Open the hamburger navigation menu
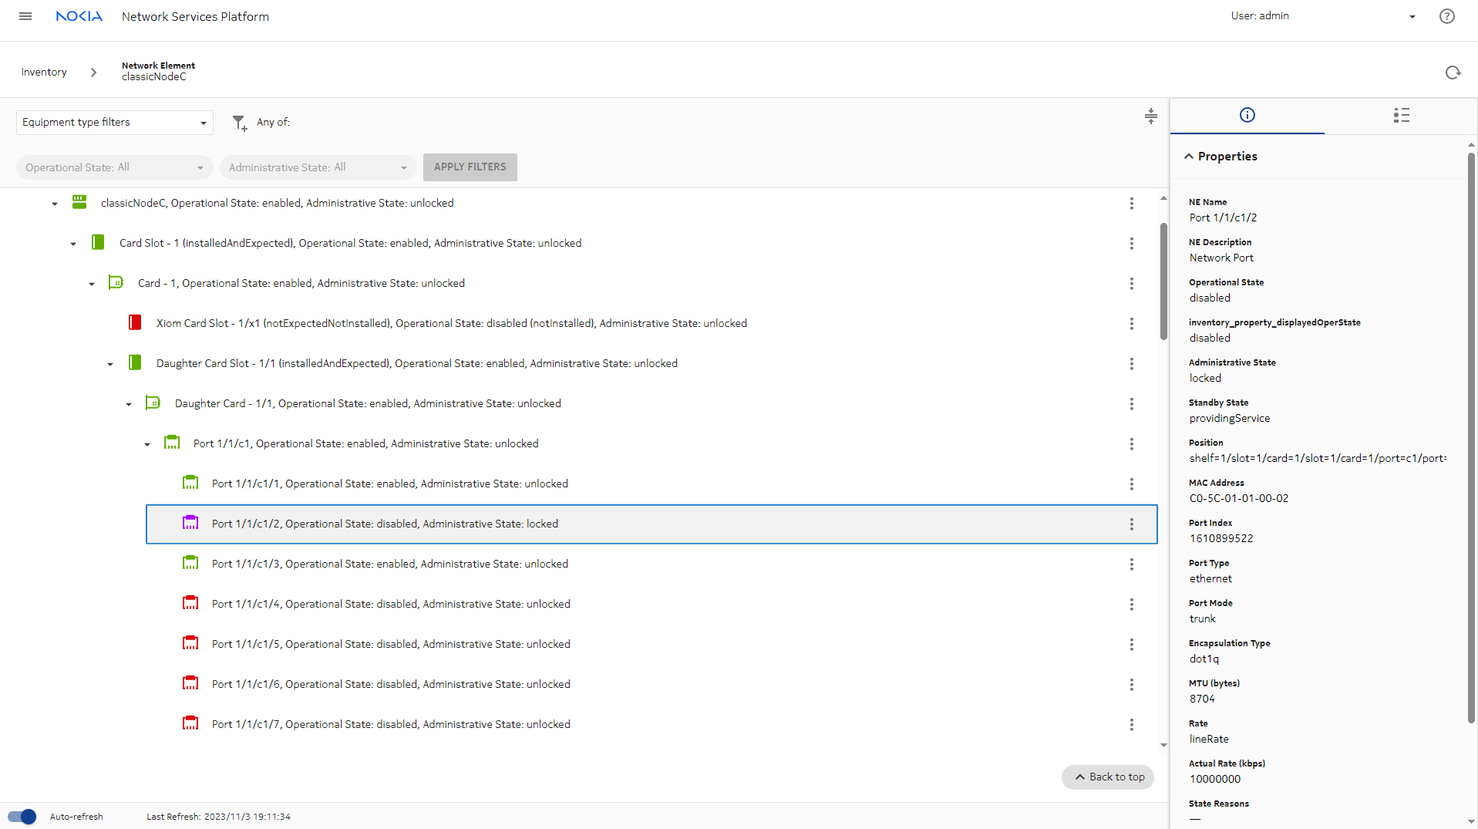The height and width of the screenshot is (829, 1478). (25, 16)
